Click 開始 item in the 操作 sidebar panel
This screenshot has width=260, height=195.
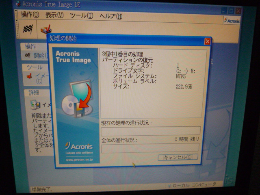41,56
